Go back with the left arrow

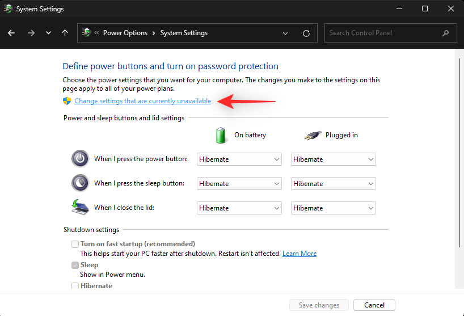11,33
